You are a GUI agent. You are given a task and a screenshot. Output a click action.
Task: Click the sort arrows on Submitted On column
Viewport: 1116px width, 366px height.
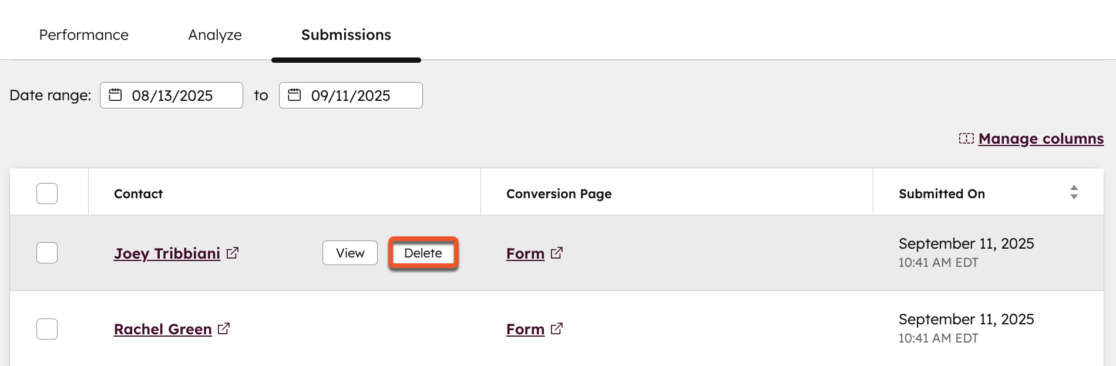1074,191
